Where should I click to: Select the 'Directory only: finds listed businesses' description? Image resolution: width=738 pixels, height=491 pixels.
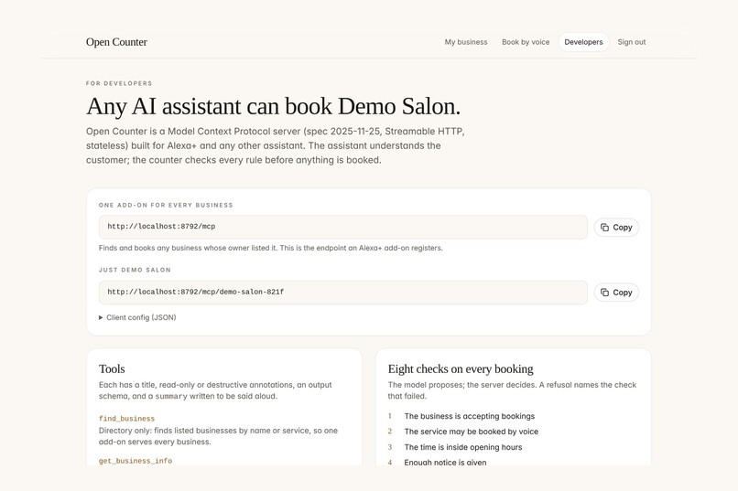(219, 436)
